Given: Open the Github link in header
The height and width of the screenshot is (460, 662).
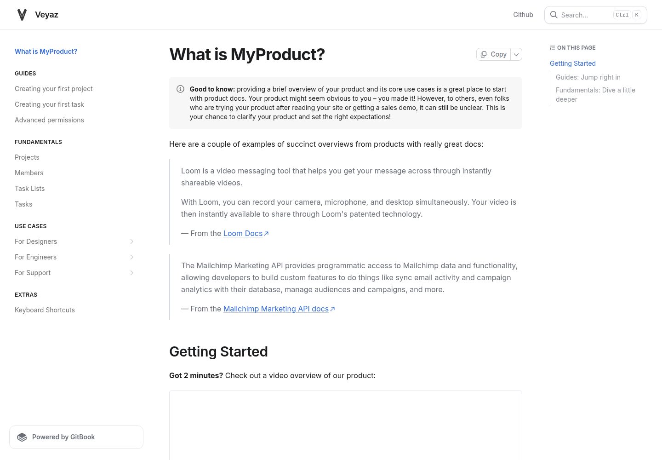Looking at the screenshot, I should click(x=523, y=15).
